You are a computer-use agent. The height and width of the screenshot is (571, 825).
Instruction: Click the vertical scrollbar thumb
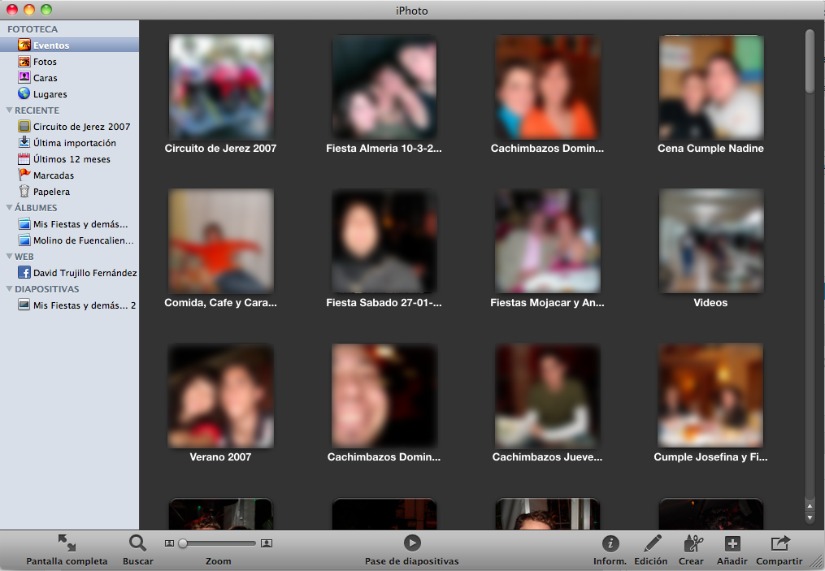(810, 62)
